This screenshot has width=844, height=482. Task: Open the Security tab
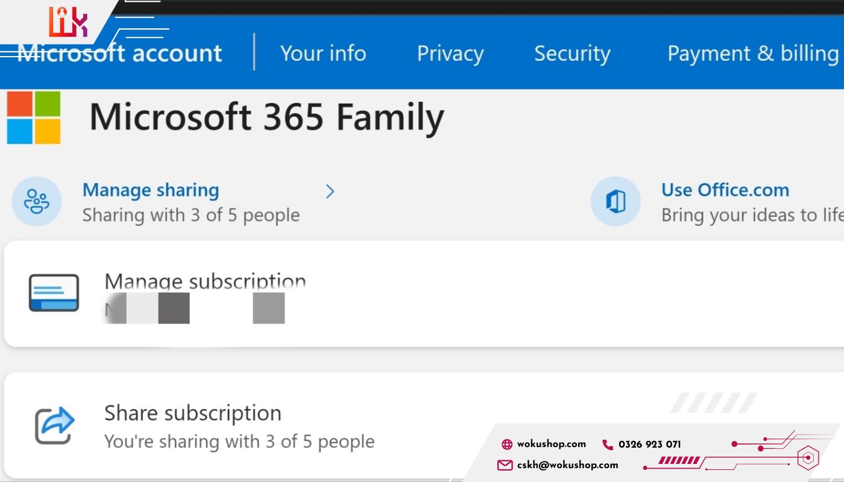[572, 54]
